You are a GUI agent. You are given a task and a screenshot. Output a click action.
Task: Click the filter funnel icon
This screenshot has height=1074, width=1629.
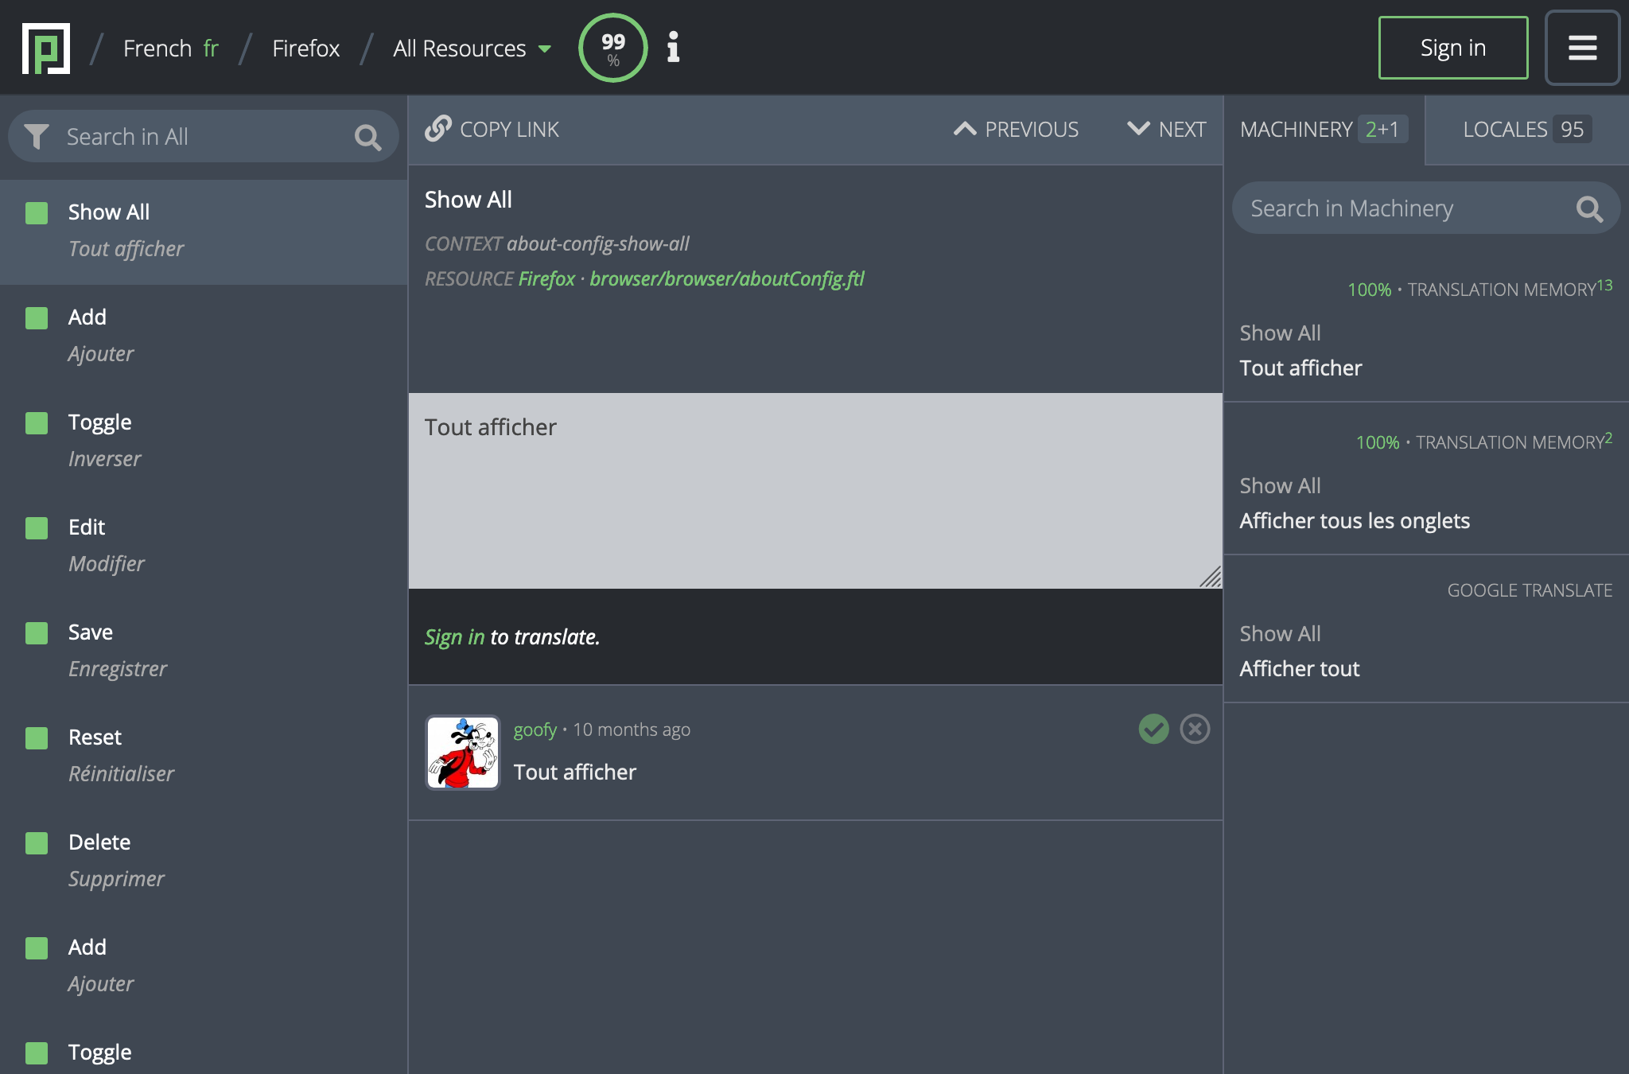37,137
